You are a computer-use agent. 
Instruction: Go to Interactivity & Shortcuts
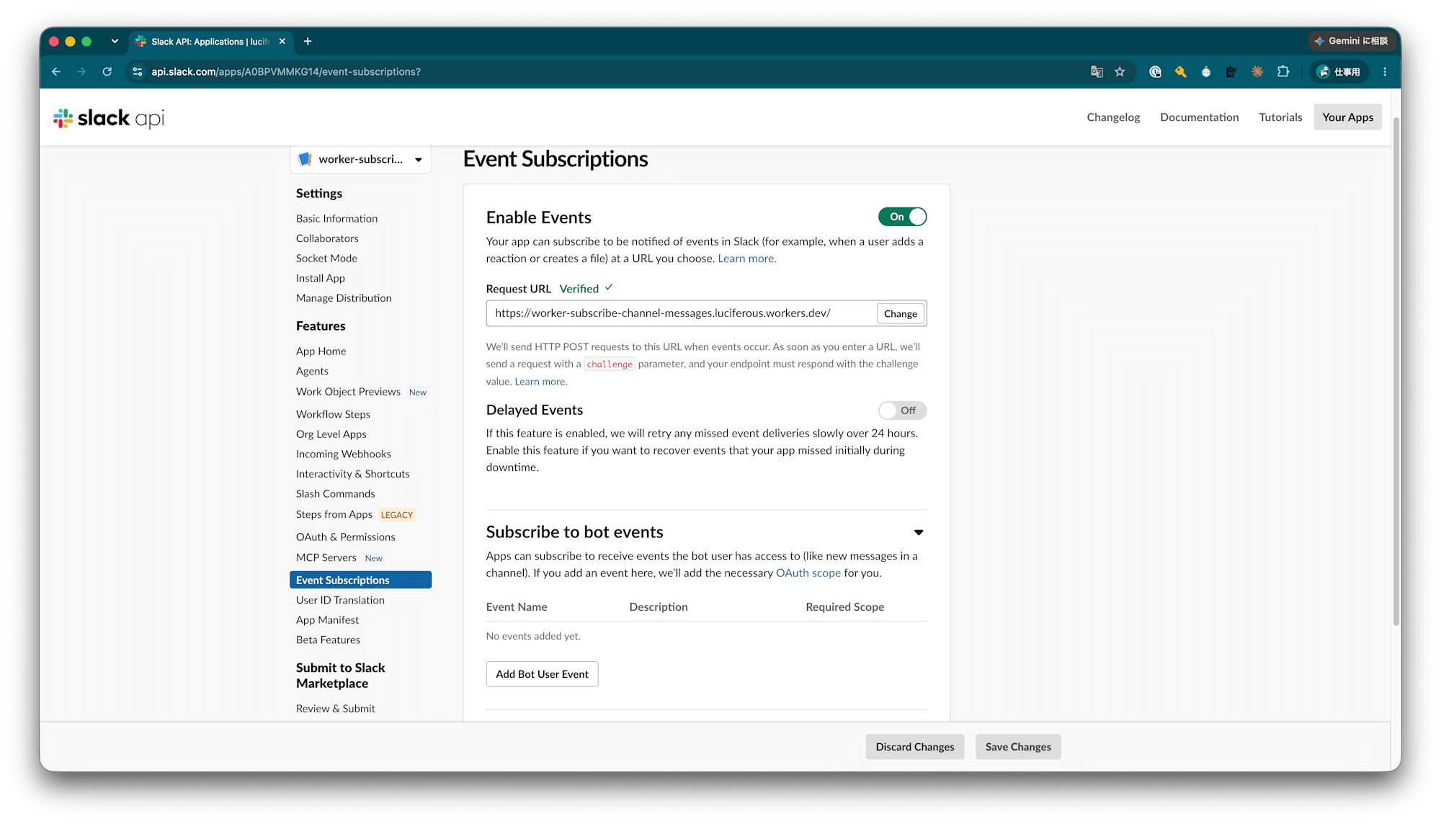353,474
